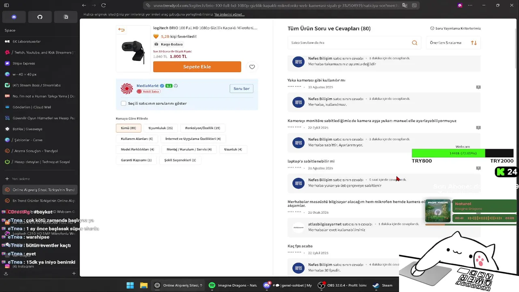519x292 pixels.
Task: Switch to OBS 32.0.4 in taskbar
Action: pyautogui.click(x=342, y=286)
